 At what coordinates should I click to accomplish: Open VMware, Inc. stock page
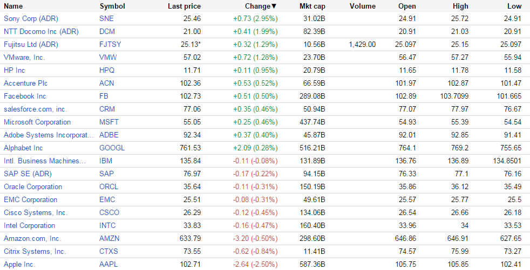pos(24,57)
